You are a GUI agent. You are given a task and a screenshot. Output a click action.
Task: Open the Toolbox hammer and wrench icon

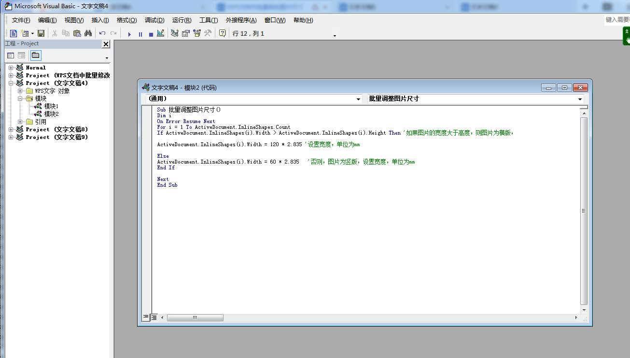click(208, 33)
